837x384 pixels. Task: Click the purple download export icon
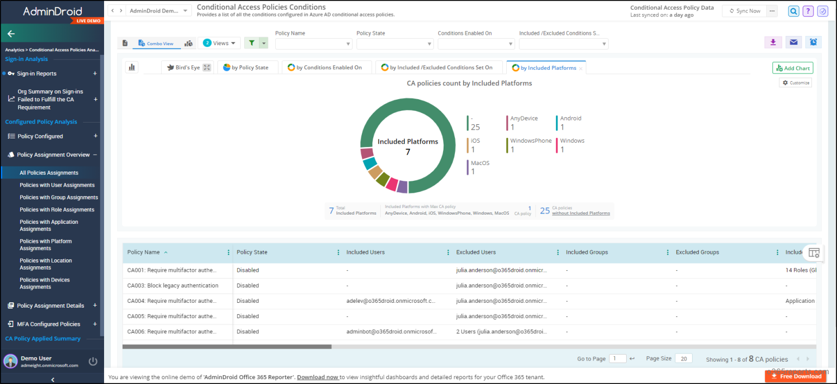[773, 42]
